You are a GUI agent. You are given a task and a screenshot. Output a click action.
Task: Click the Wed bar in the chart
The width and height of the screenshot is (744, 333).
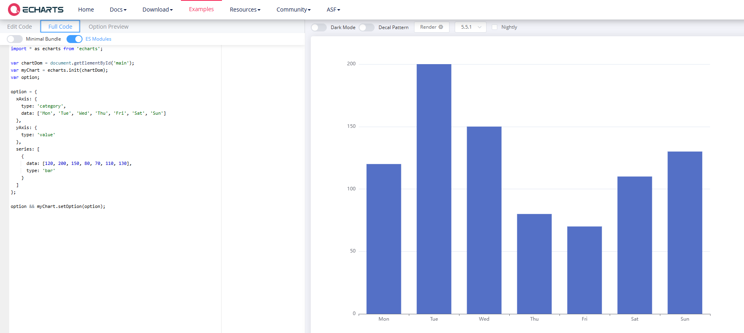coord(484,220)
